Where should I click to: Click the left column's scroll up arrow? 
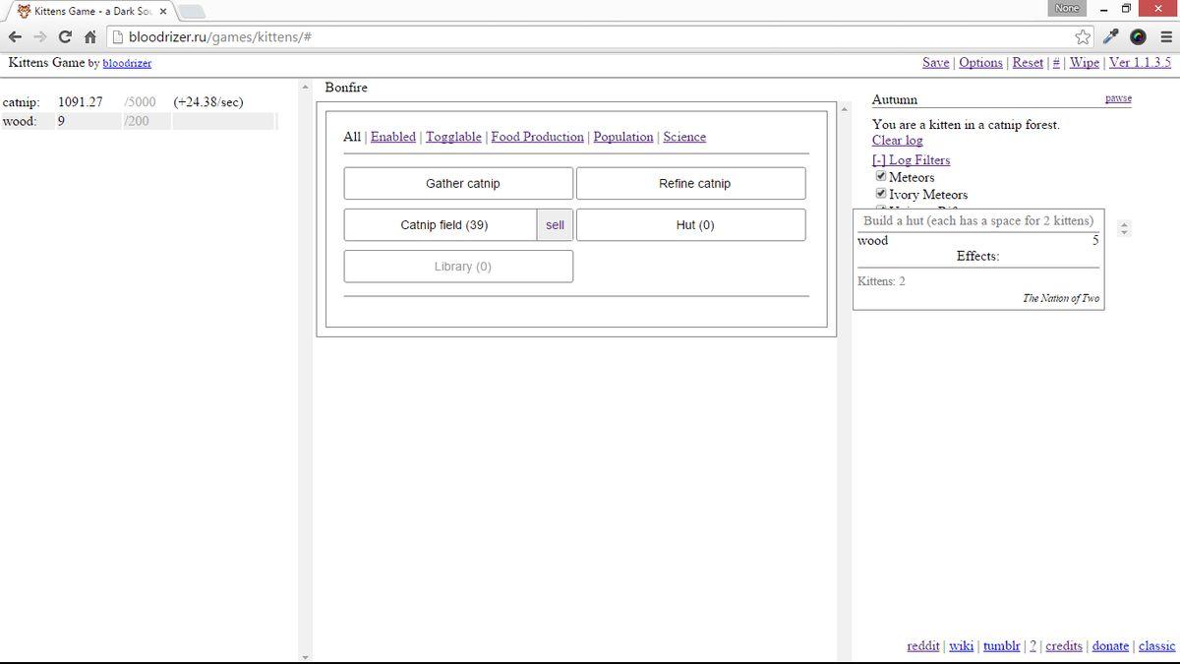[x=305, y=87]
